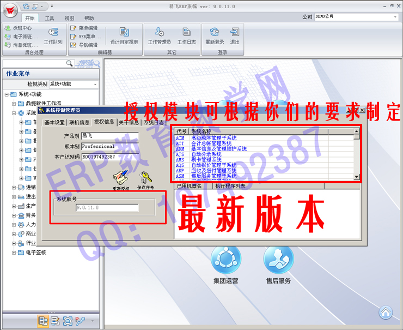Screen dimensions: 403x330
Task: Click the 系统版号 version field
Action: 107,208
